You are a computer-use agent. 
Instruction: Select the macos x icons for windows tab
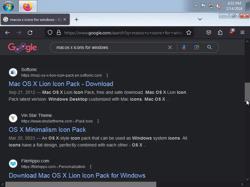point(35,19)
